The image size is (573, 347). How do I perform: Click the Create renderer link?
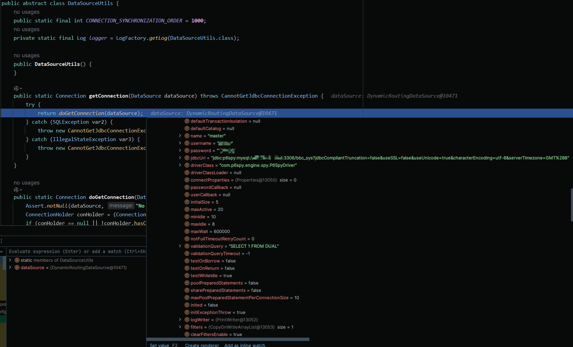tap(202, 345)
